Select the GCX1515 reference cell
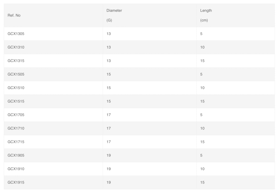 tap(16, 101)
